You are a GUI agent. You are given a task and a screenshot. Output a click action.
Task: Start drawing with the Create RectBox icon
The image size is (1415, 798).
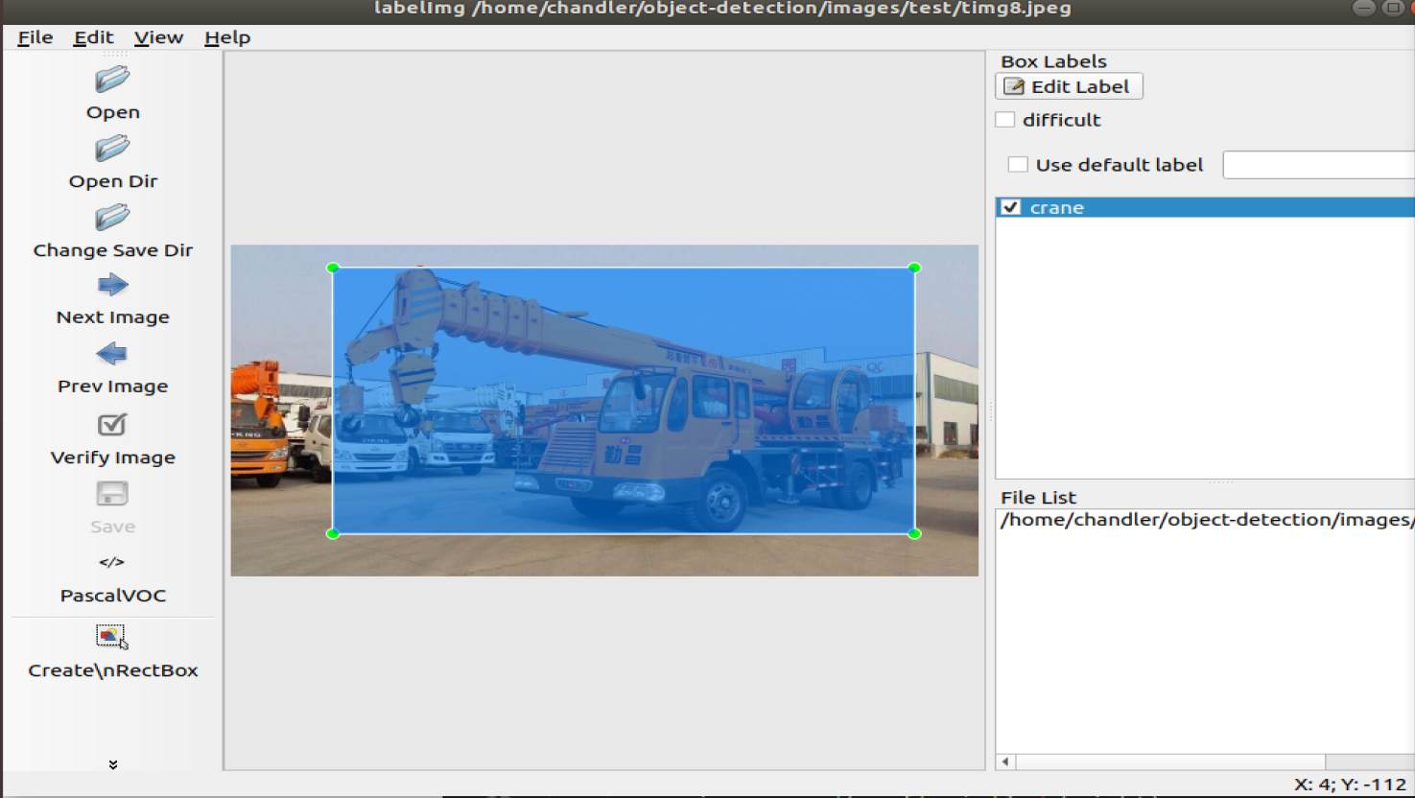[112, 637]
